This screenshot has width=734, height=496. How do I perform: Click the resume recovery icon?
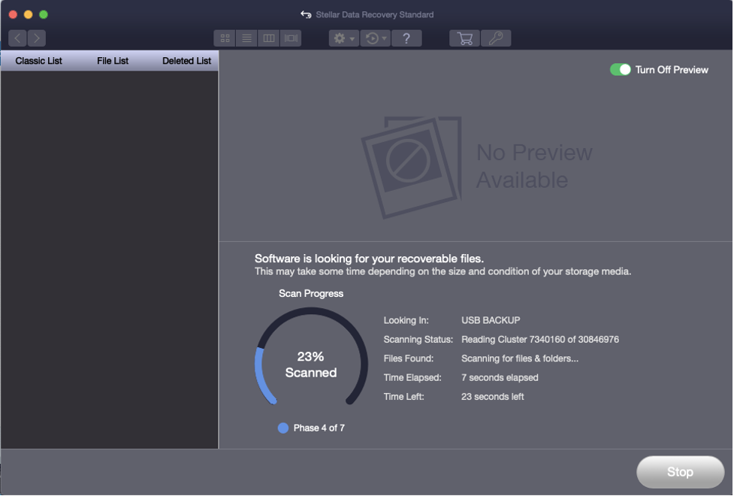pos(373,38)
